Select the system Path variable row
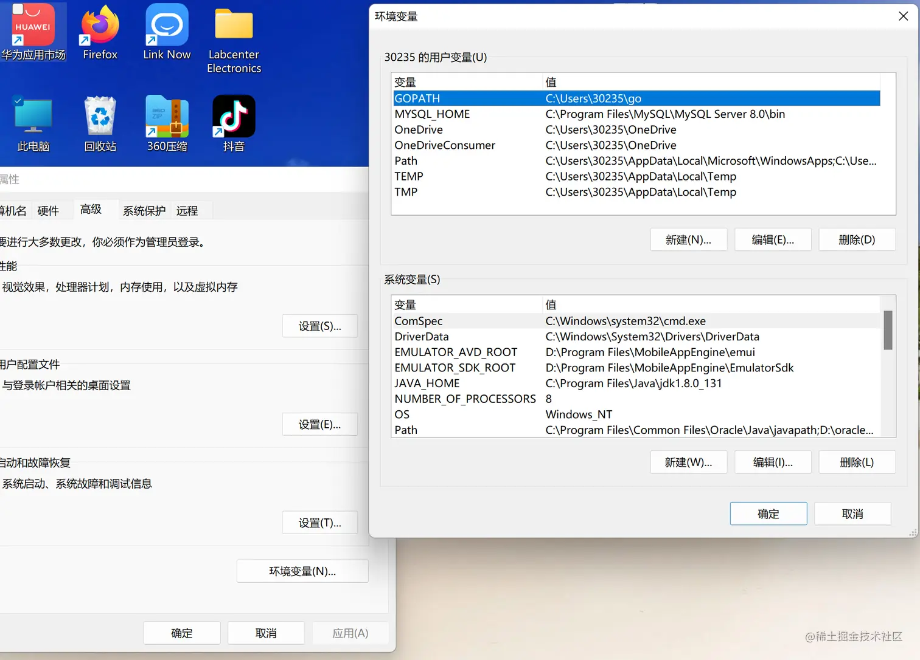 (x=636, y=430)
